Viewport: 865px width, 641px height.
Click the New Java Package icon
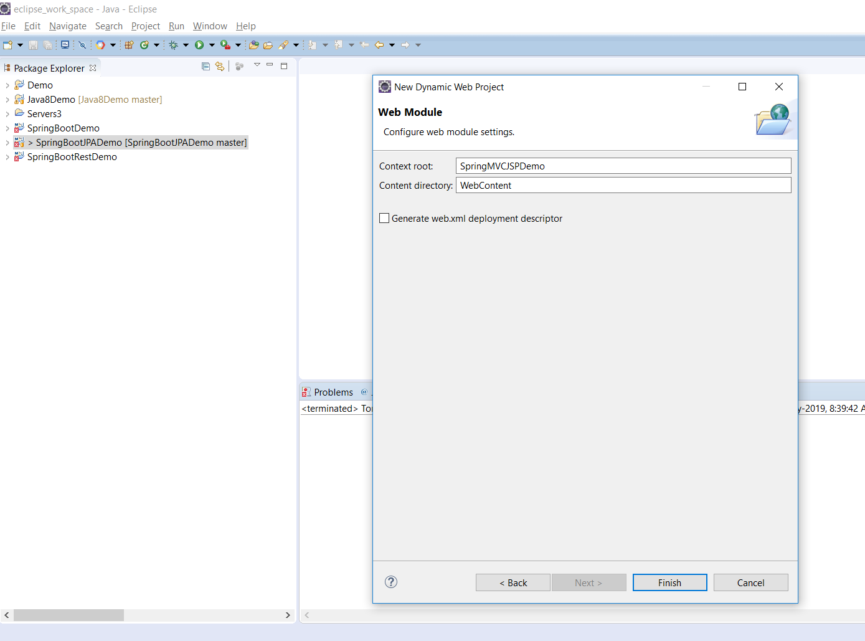point(130,45)
